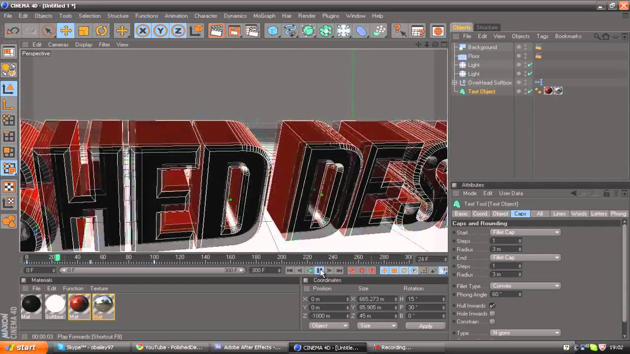
Task: Open the MoGraph menu
Action: 264,16
